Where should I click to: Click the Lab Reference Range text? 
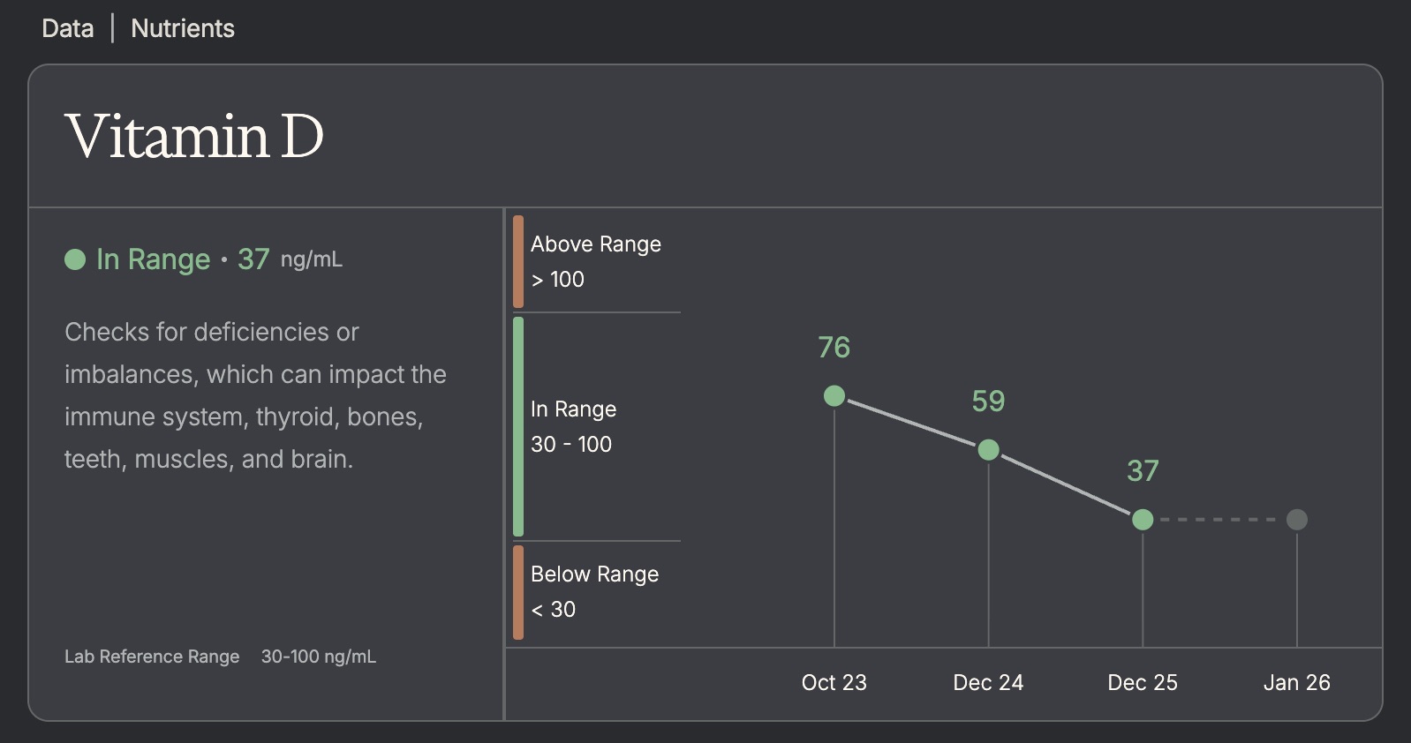tap(152, 657)
